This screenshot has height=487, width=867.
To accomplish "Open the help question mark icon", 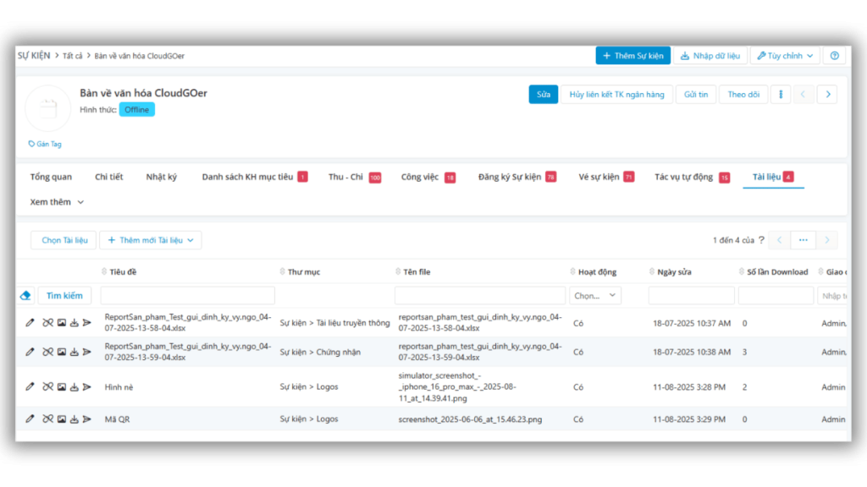I will 834,56.
